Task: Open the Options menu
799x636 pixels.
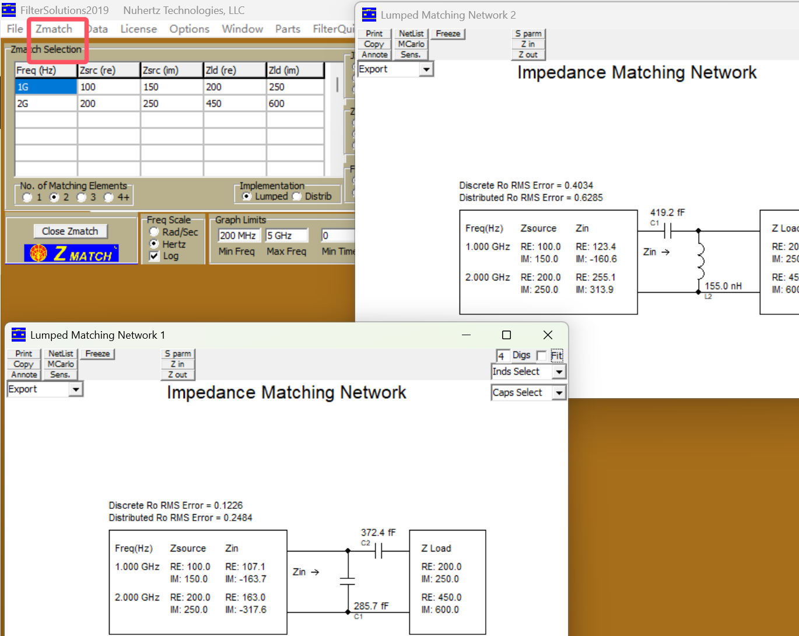Action: [x=189, y=29]
